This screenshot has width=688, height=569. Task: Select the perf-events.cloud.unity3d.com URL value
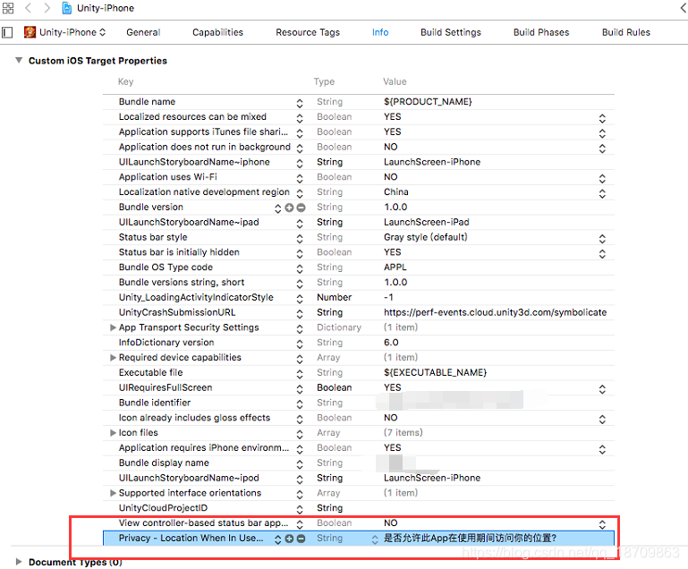point(495,312)
